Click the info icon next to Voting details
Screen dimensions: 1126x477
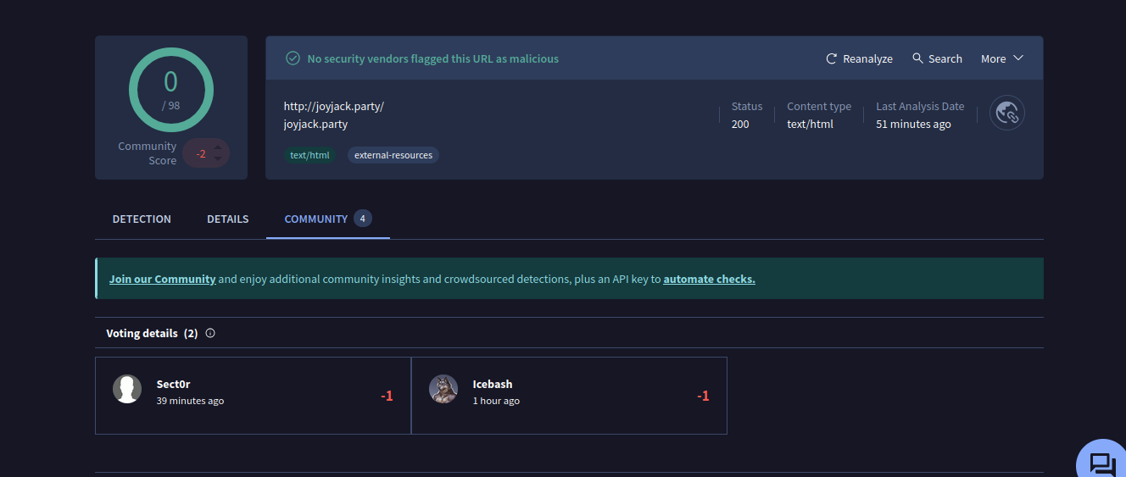pyautogui.click(x=210, y=333)
